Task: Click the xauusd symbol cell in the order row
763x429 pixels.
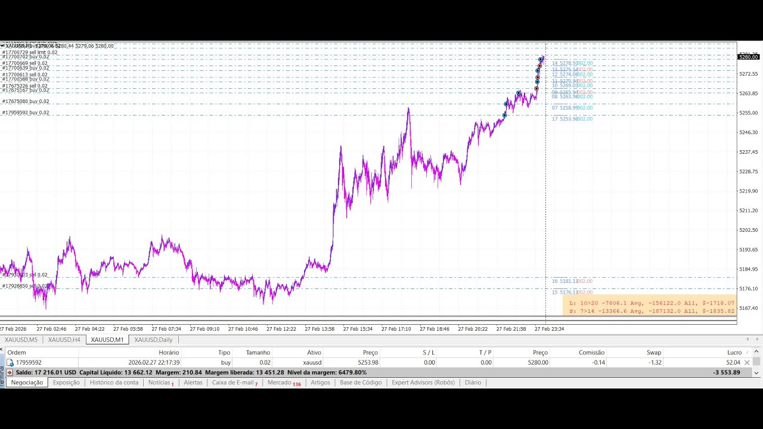Action: pos(312,362)
